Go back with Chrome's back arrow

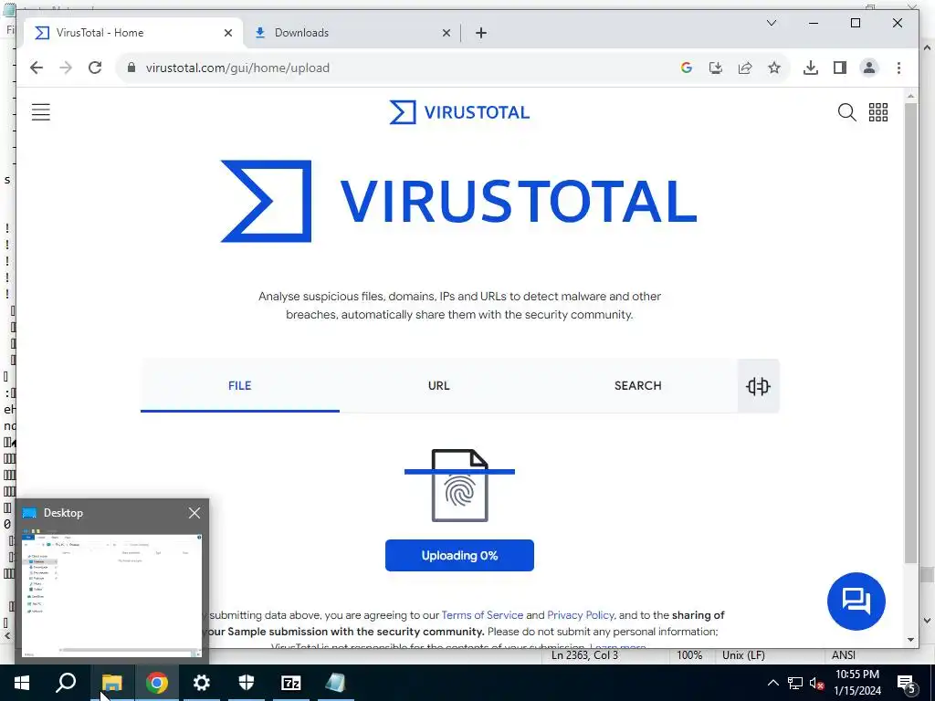37,68
